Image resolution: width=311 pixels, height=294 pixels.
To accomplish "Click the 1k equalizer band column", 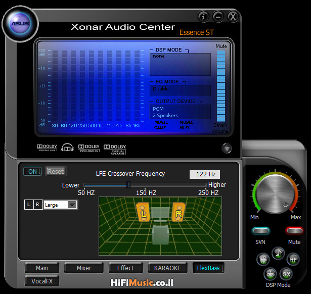I will pos(101,85).
